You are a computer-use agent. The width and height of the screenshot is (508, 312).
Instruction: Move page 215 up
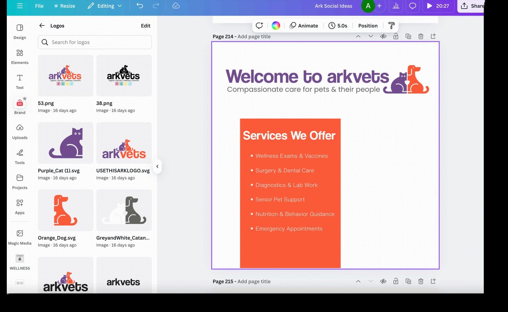coord(358,281)
